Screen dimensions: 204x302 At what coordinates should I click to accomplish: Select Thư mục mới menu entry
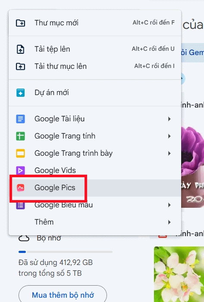click(x=95, y=23)
